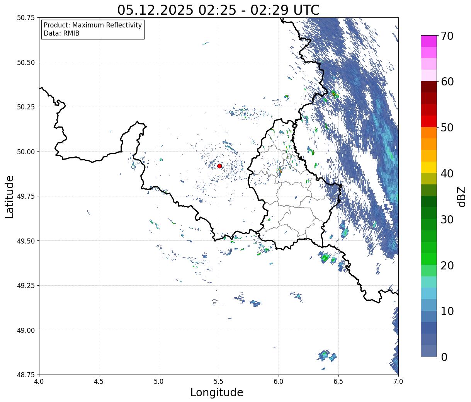Click the bright green colorbar segment near 20
The height and width of the screenshot is (402, 471).
[429, 259]
